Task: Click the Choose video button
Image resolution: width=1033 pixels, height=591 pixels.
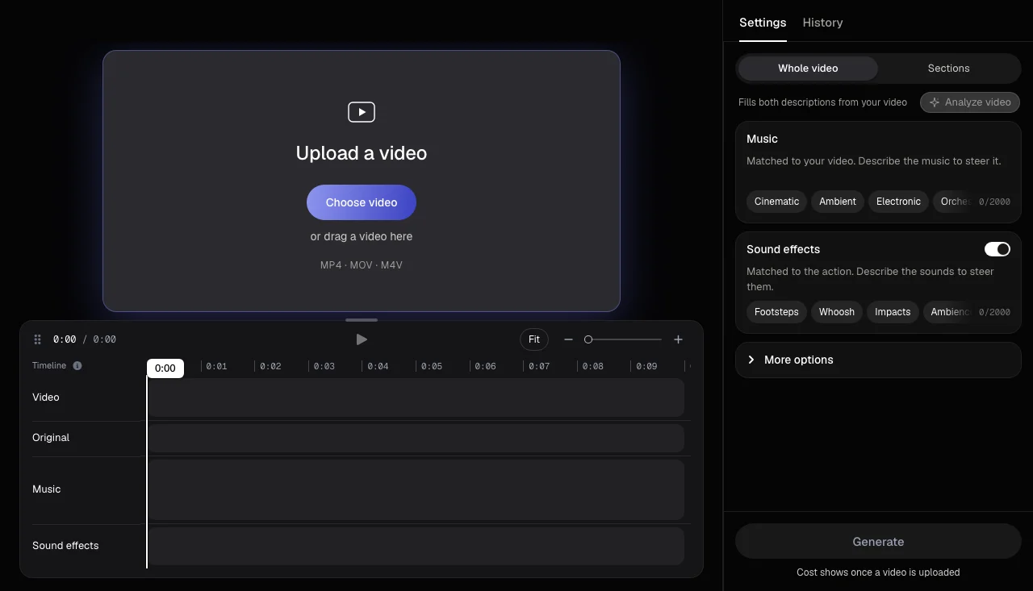Action: (362, 202)
